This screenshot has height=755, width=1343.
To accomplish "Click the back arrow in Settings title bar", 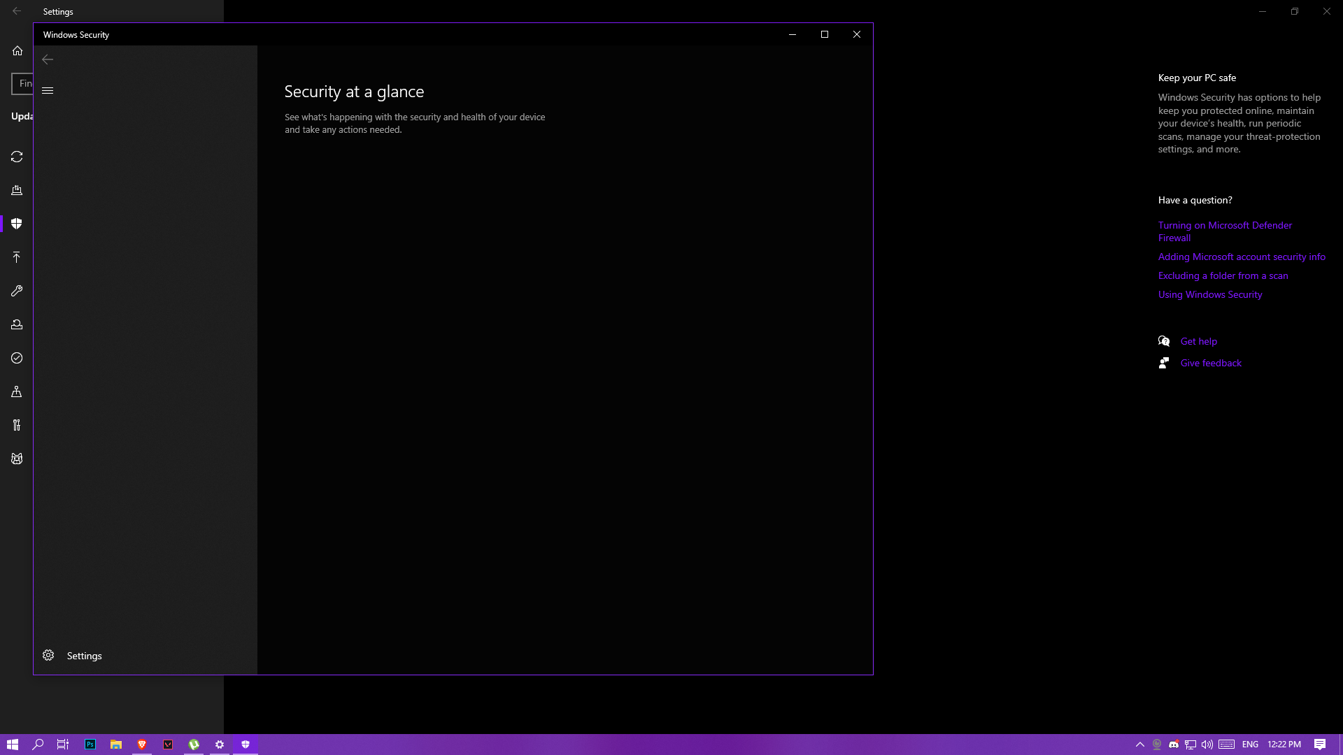I will tap(17, 11).
